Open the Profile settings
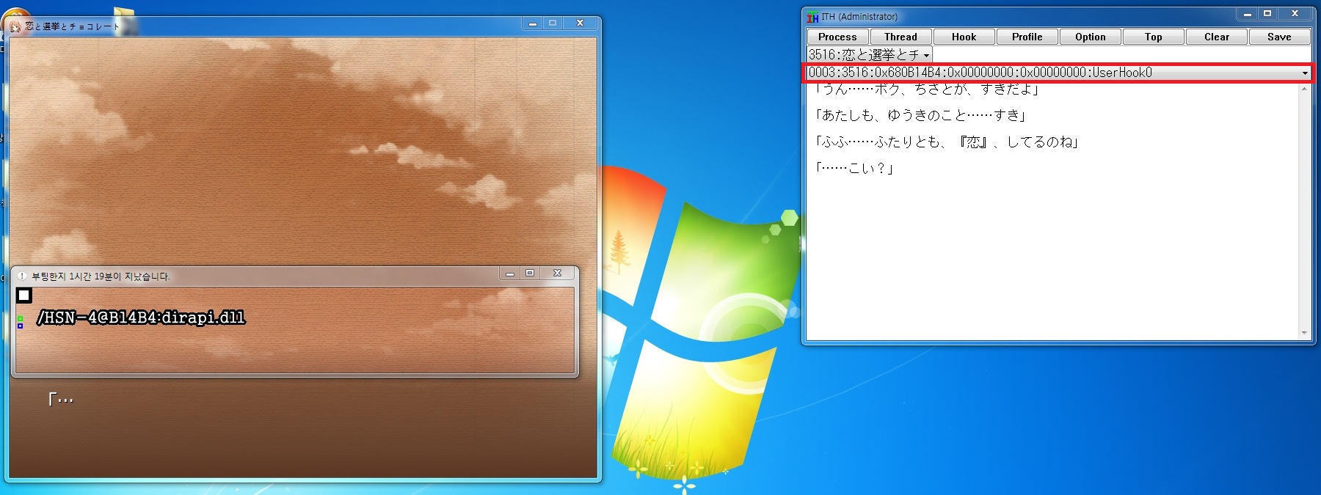The width and height of the screenshot is (1321, 495). point(1027,37)
